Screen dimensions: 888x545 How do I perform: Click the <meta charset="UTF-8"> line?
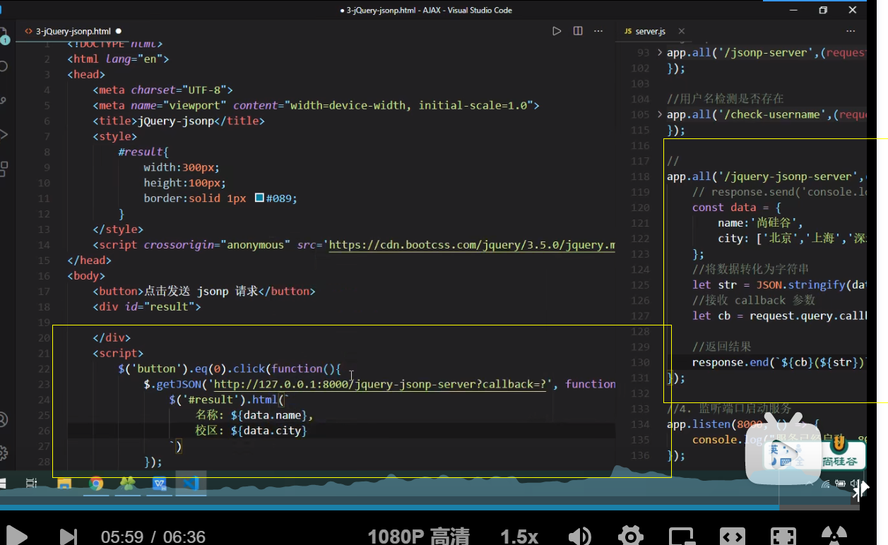(162, 90)
